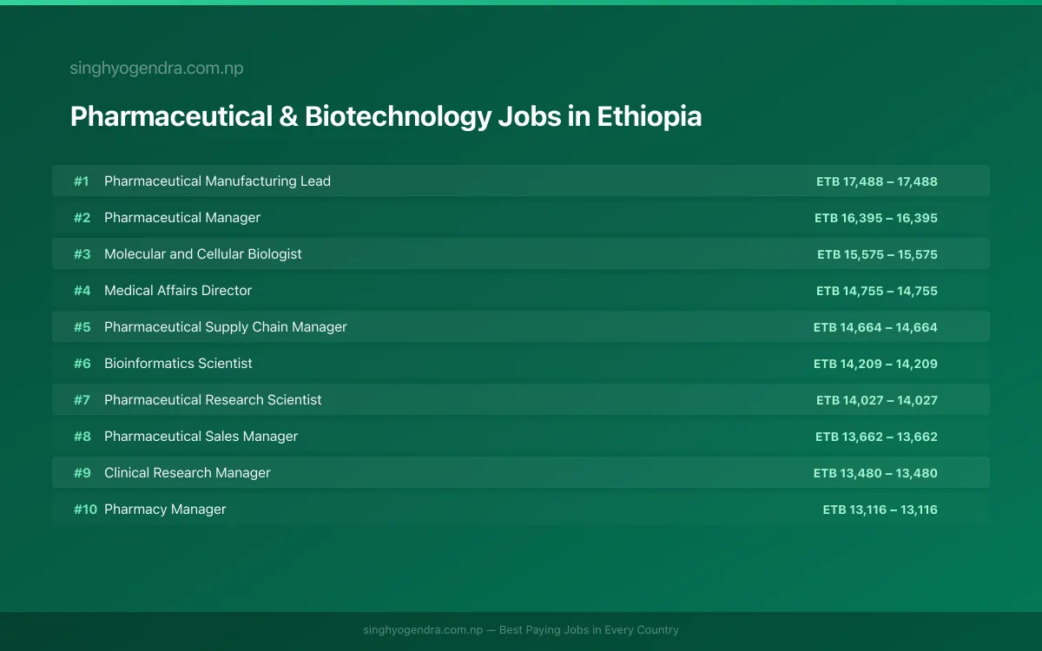
Task: Click salary ETB 14,755 – 14,755
Action: click(x=877, y=291)
